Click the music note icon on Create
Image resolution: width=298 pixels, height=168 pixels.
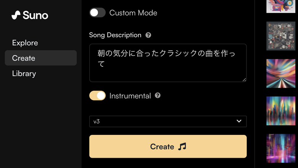[x=182, y=147]
